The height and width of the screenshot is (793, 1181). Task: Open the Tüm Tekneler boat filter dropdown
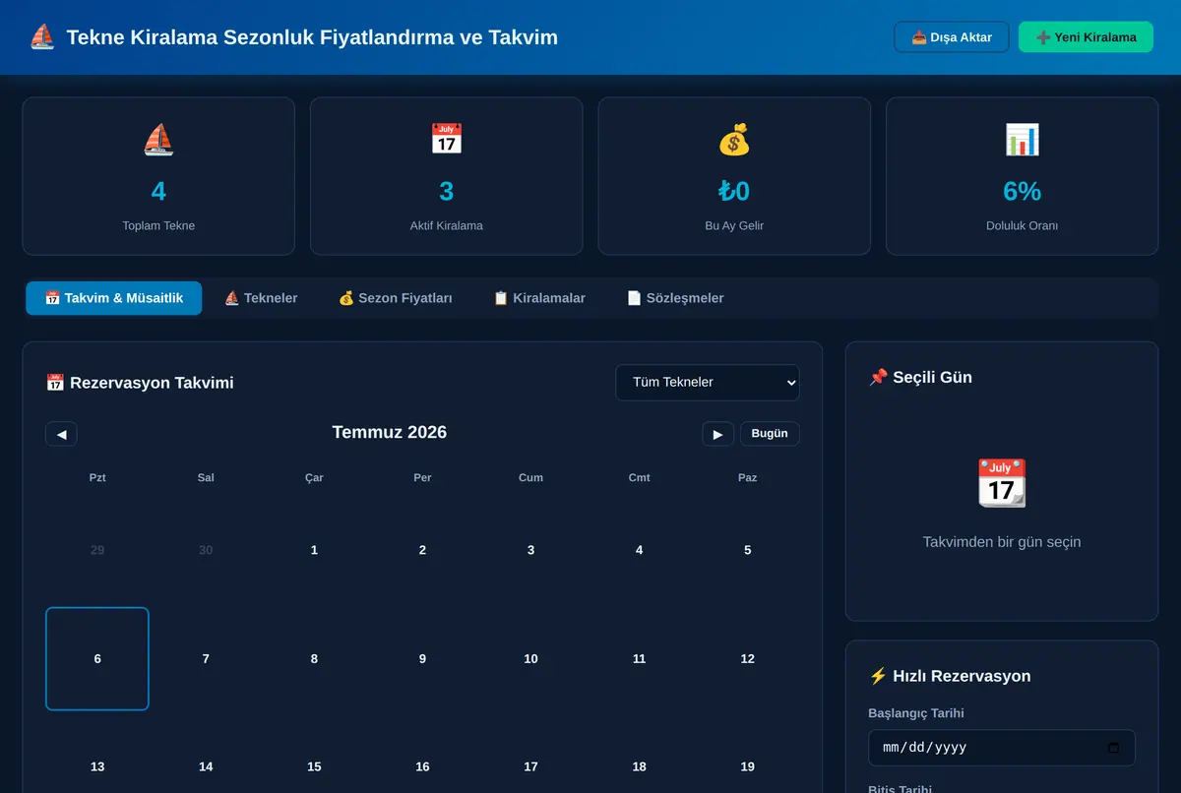click(x=708, y=383)
